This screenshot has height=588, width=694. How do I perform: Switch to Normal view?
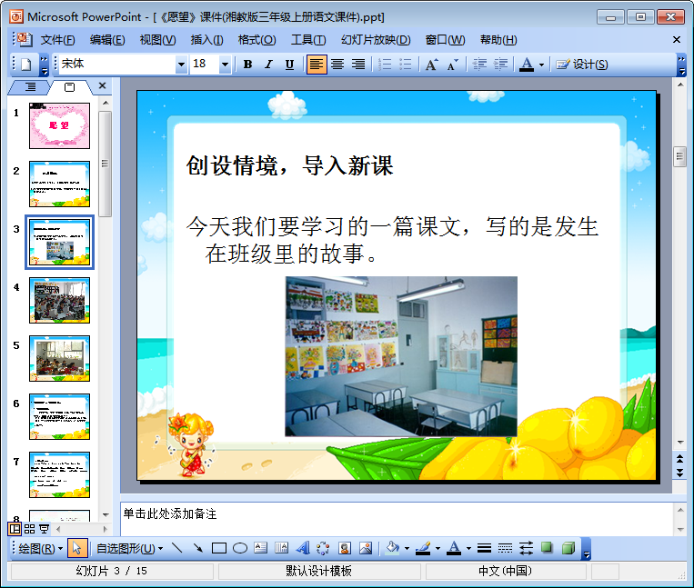click(15, 529)
